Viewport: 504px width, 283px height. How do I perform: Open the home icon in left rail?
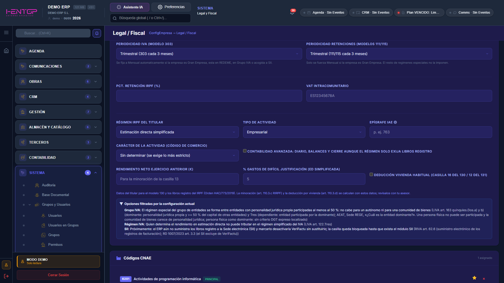click(6, 51)
